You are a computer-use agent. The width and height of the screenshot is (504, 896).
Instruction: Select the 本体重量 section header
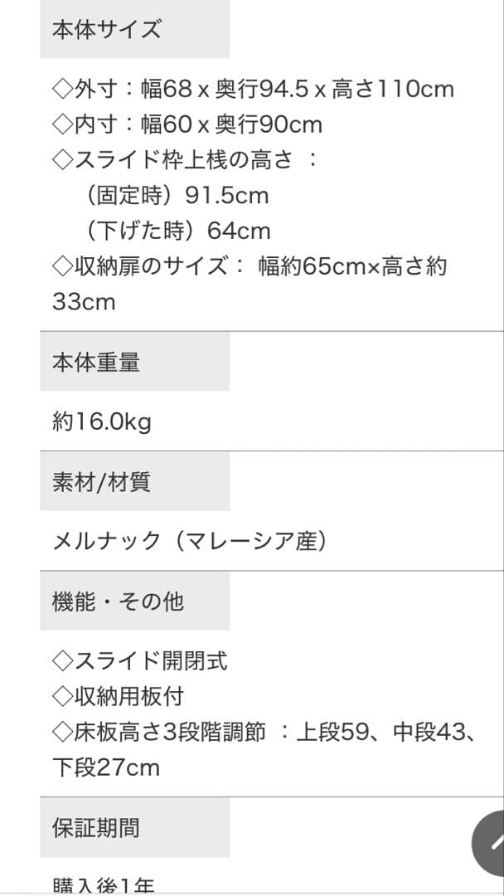(96, 362)
